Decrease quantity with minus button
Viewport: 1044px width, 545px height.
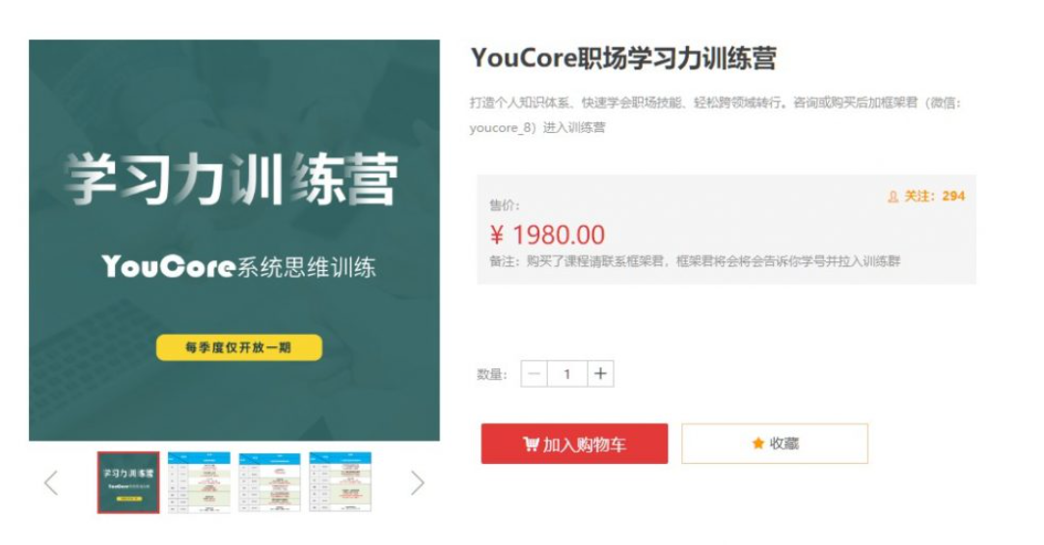[x=534, y=374]
